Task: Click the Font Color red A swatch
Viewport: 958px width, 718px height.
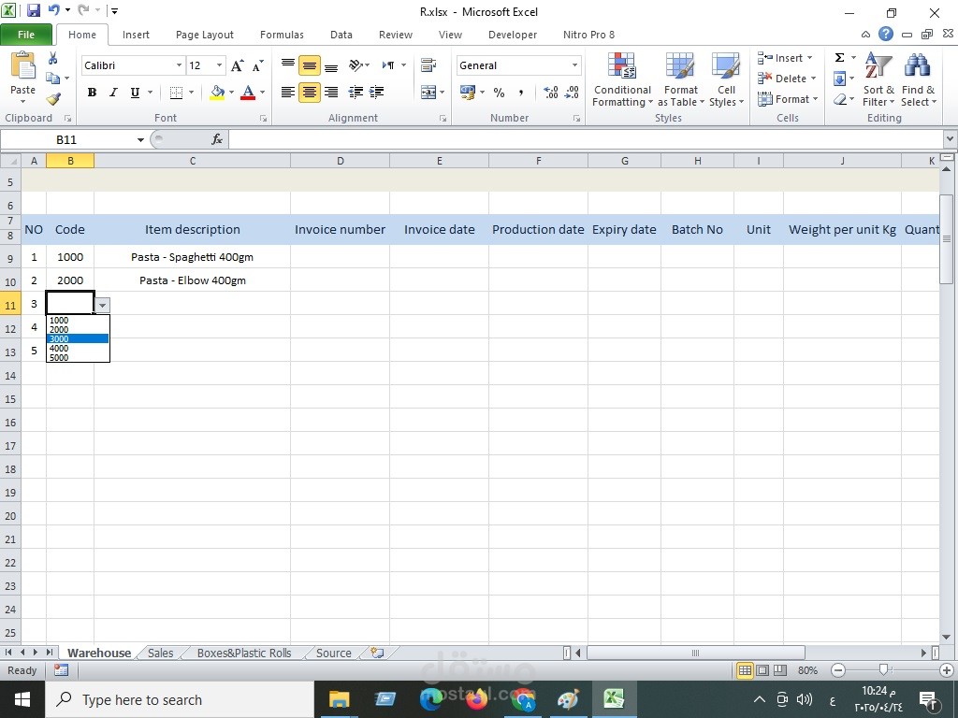Action: tap(248, 93)
